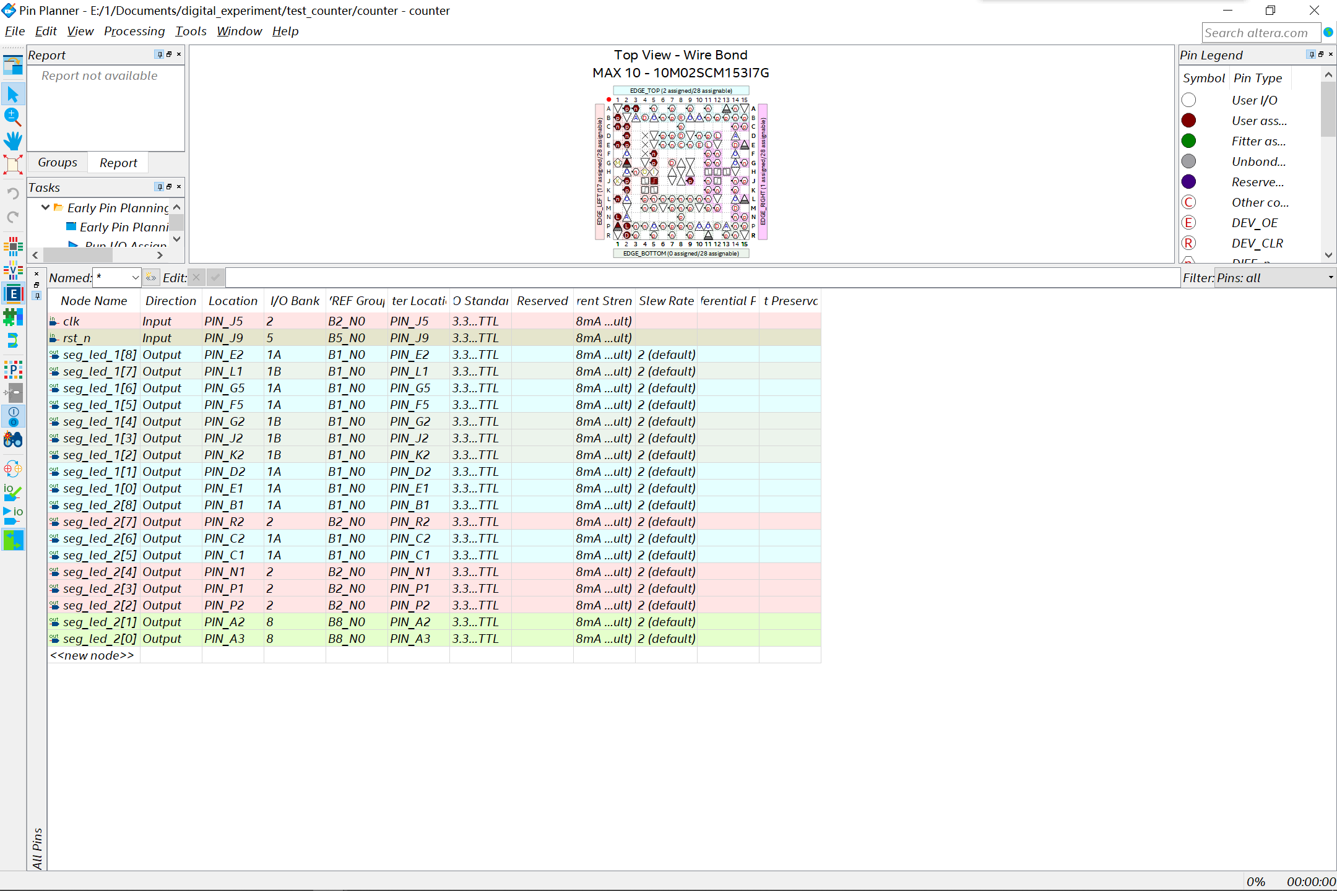This screenshot has height=891, width=1337.
Task: Open the Processing menu
Action: pyautogui.click(x=134, y=31)
